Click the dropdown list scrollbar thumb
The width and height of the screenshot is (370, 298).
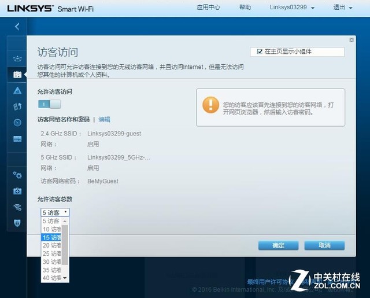[65, 245]
